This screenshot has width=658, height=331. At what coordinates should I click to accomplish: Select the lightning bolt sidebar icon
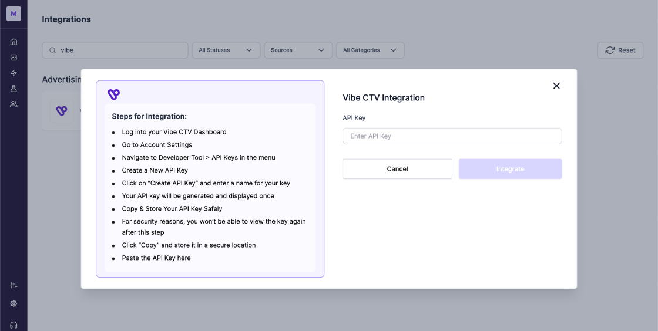click(14, 73)
